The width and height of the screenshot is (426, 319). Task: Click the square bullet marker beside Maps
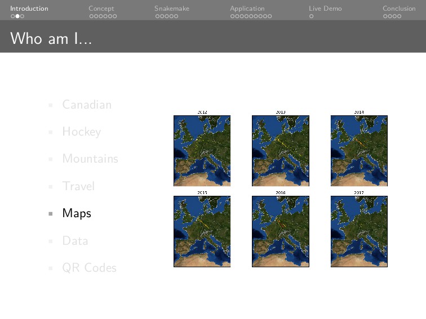(x=51, y=214)
